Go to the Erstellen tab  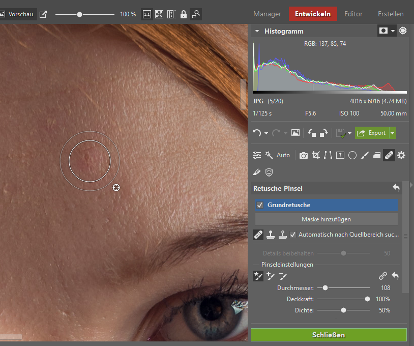coord(391,14)
